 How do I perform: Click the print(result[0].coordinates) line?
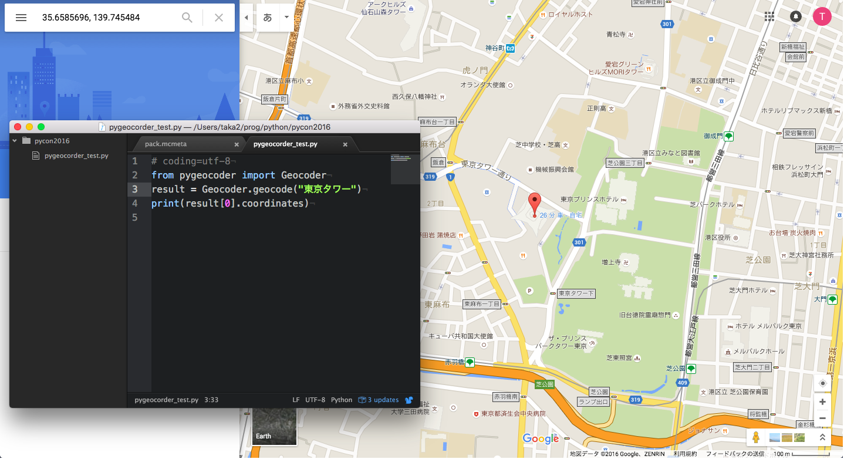(229, 203)
